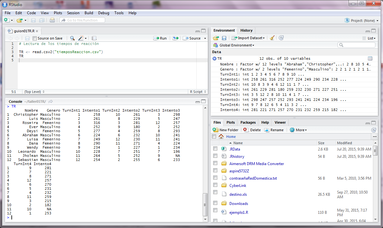This screenshot has width=383, height=228.
Task: Click the Rename button in Files pane
Action: 274,130
